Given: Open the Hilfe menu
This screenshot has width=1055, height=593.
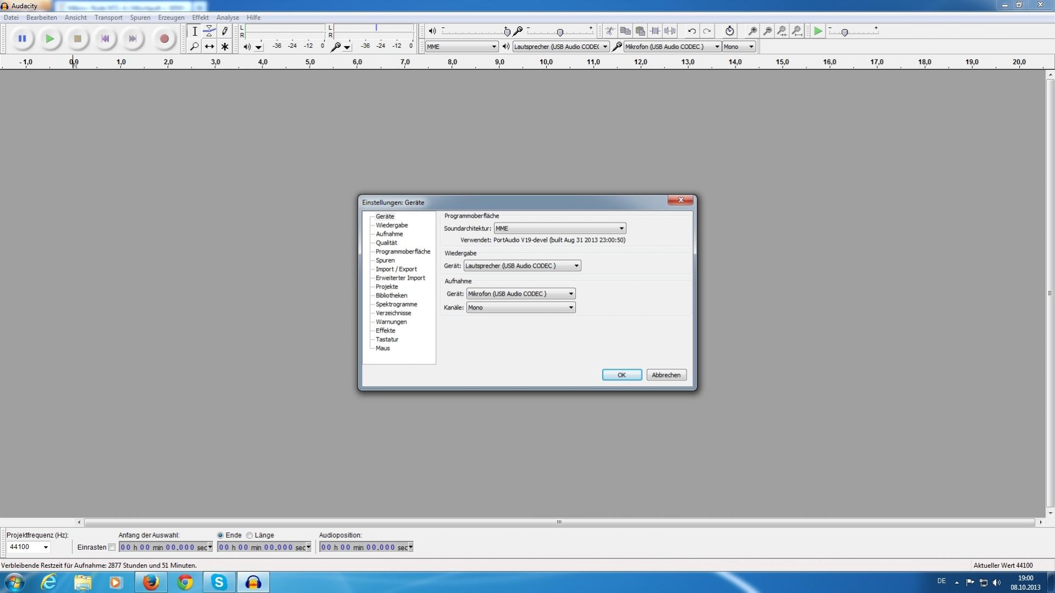Looking at the screenshot, I should (x=253, y=18).
